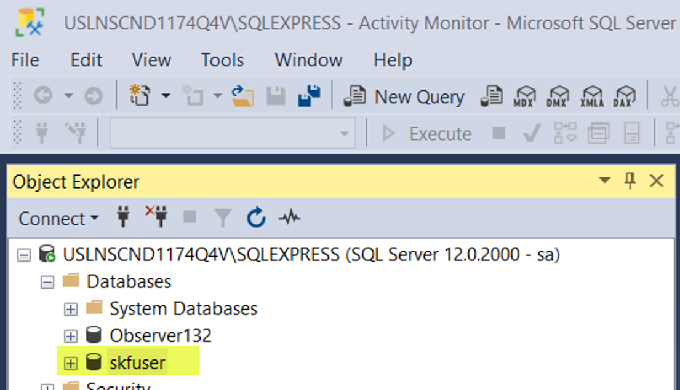Select the Observer132 database
The image size is (680, 390).
[x=161, y=335]
